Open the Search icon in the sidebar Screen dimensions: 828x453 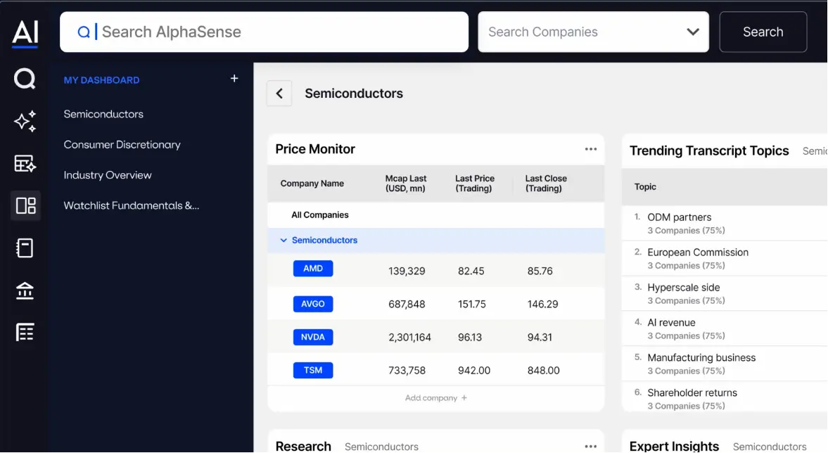tap(24, 79)
